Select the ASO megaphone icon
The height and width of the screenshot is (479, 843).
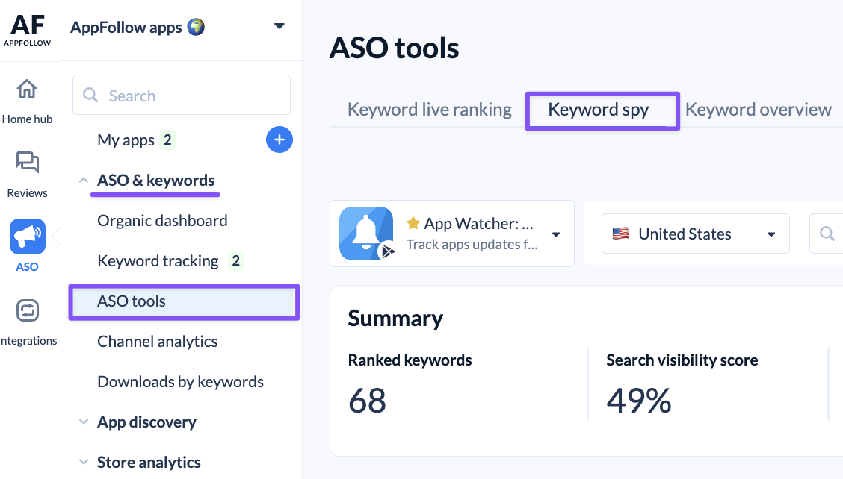pyautogui.click(x=28, y=237)
